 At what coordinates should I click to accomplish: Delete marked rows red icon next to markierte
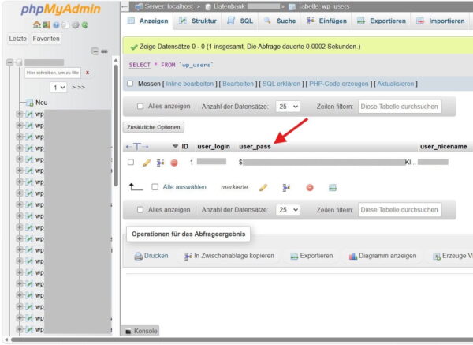pos(310,188)
